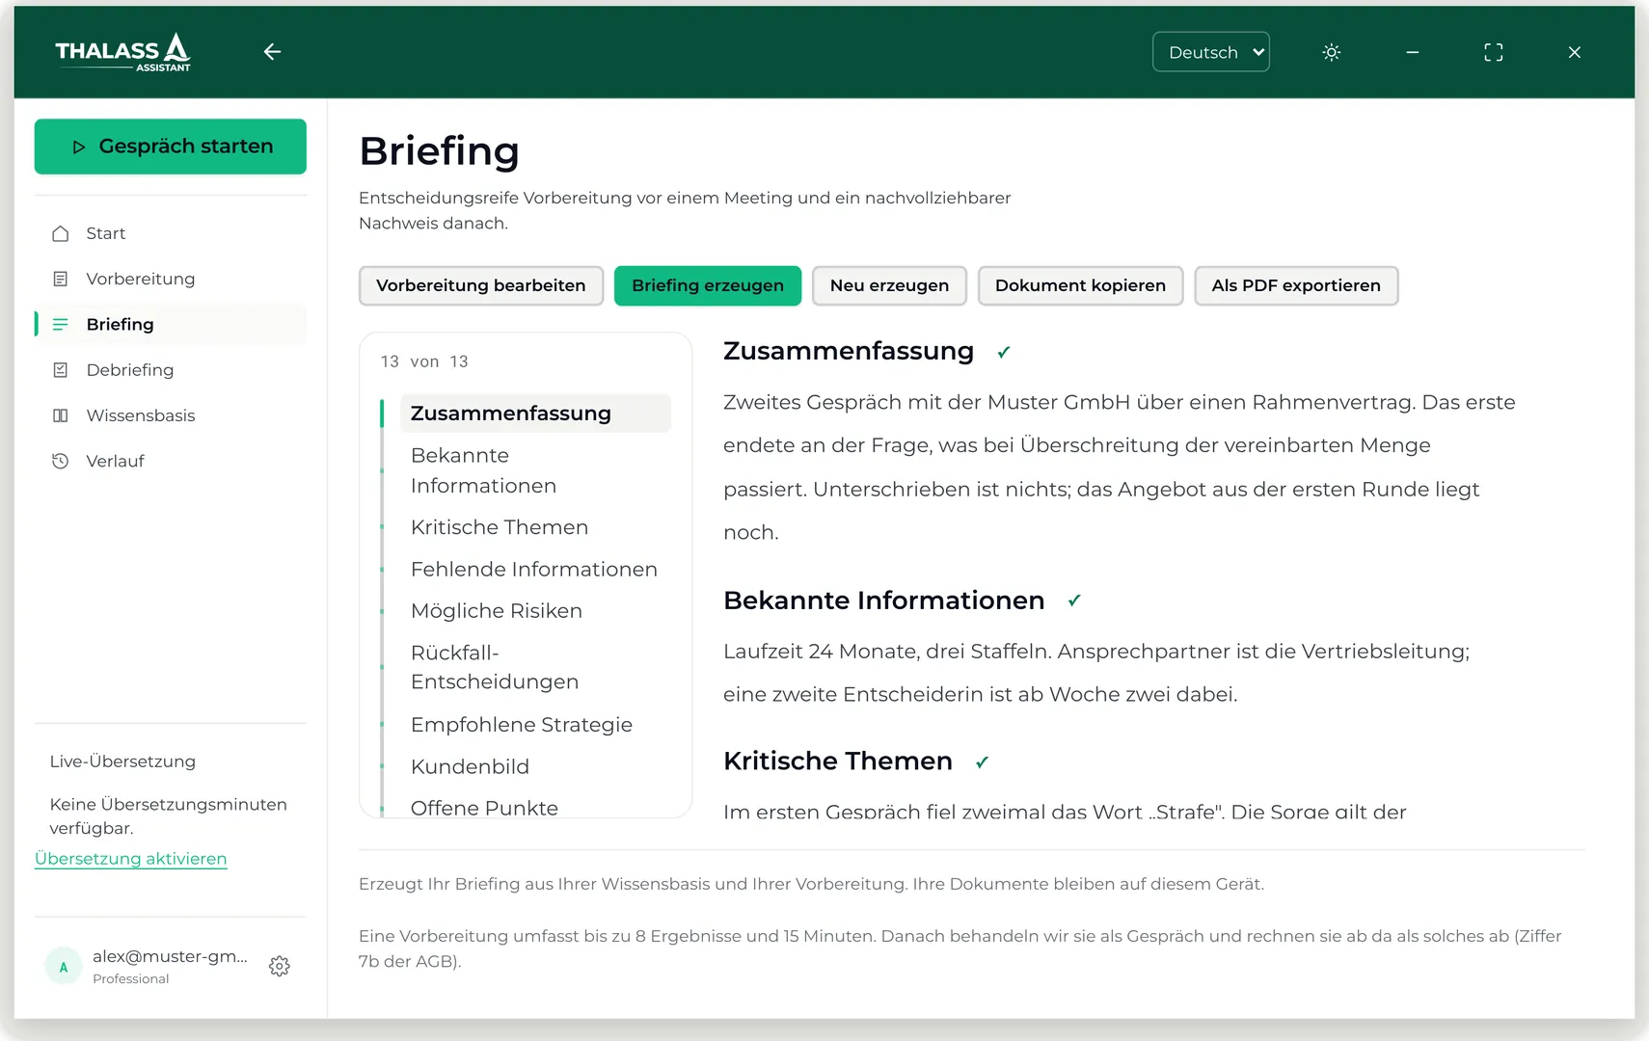
Task: Click the Verlauf history clock icon
Action: [x=60, y=461]
